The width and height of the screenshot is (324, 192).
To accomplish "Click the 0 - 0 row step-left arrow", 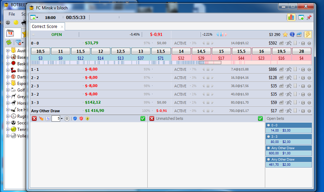I will (204, 43).
